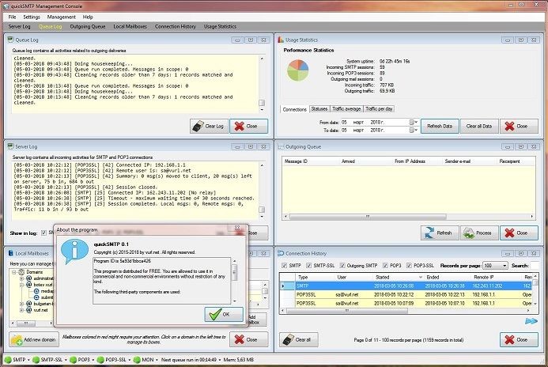The height and width of the screenshot is (367, 548).
Task: Click the Refresh Data button
Action: point(440,127)
